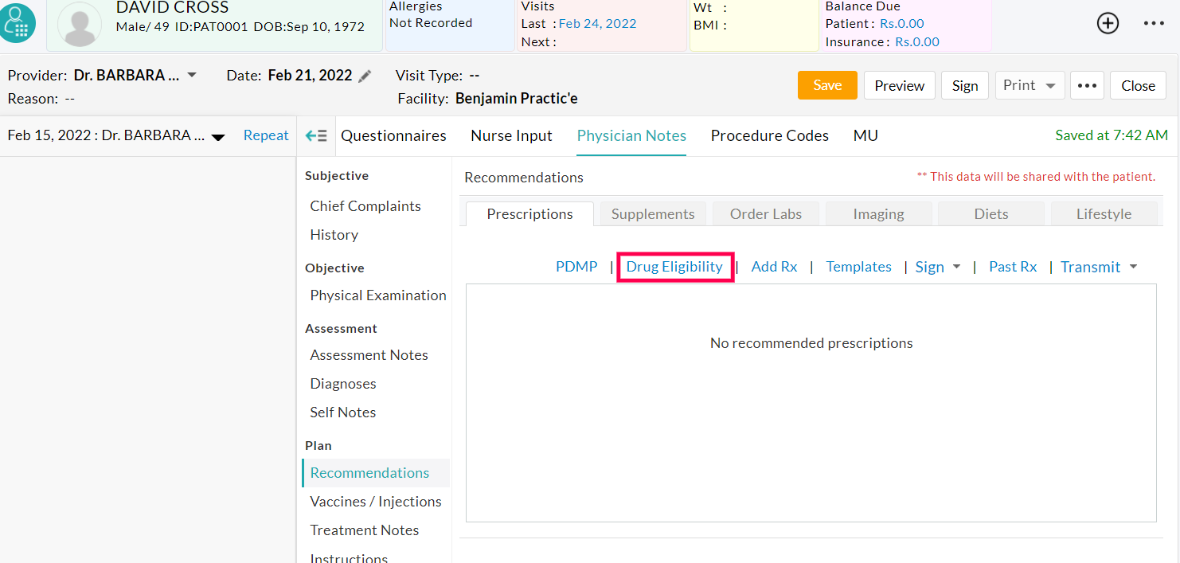Expand the Provider dropdown arrow
This screenshot has width=1180, height=563.
tap(192, 76)
